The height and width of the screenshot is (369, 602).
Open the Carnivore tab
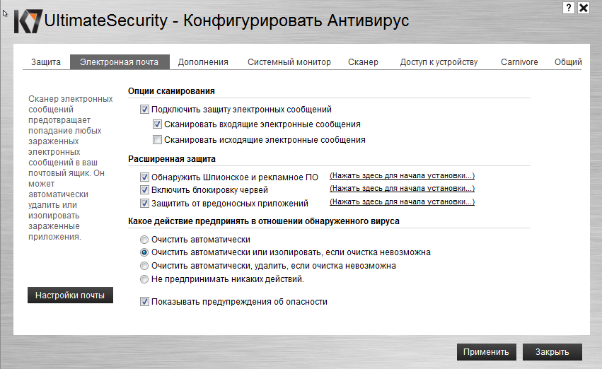(x=519, y=62)
